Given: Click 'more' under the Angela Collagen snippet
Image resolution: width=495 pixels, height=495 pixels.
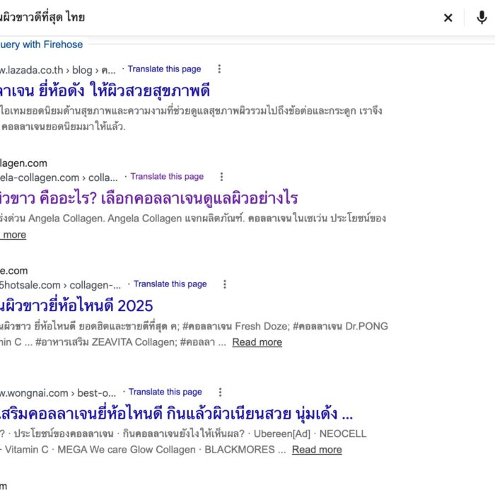Looking at the screenshot, I should tap(13, 235).
